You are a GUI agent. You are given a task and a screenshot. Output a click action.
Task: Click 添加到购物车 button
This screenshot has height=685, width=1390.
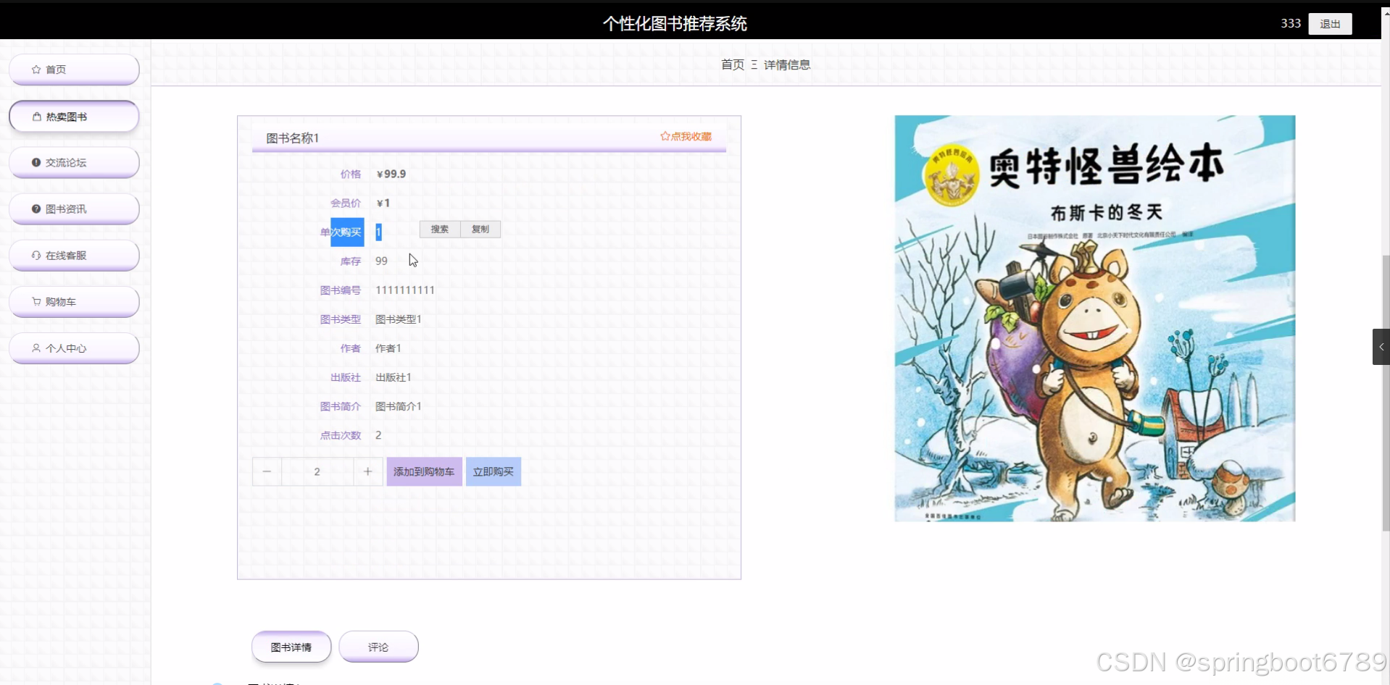click(424, 471)
